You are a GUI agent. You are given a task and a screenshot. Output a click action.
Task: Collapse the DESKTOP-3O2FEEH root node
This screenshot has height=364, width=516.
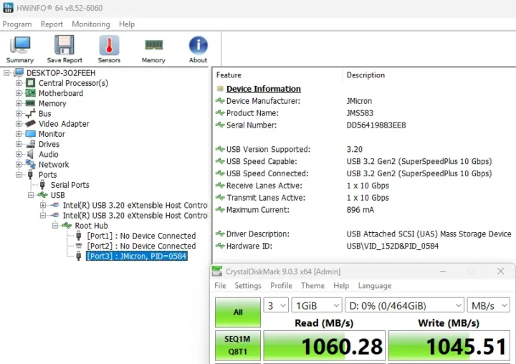tap(6, 73)
